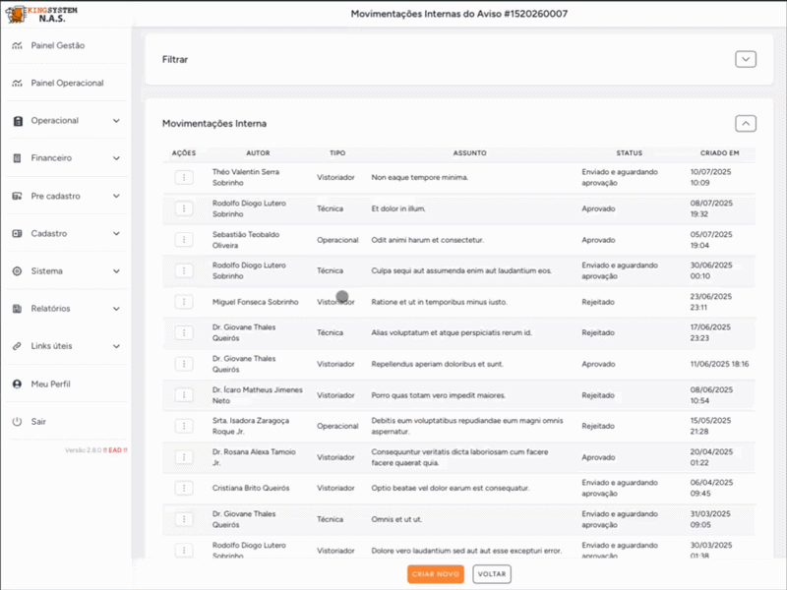Image resolution: width=787 pixels, height=590 pixels.
Task: Click the Operacional clipboard icon in sidebar
Action: point(17,121)
